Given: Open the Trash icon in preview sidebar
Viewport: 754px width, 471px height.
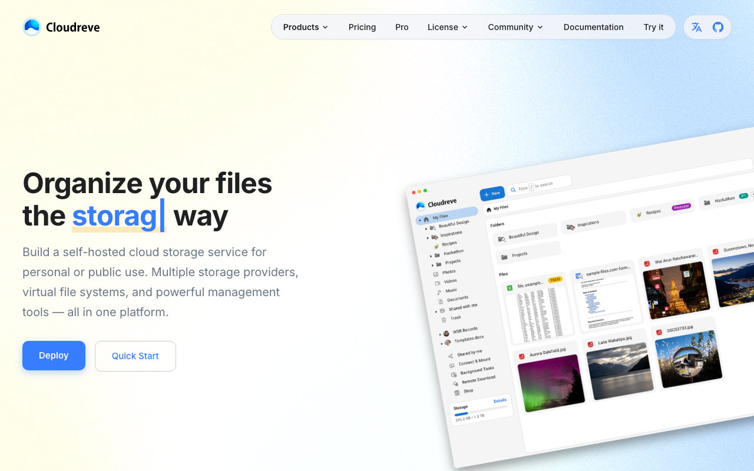Looking at the screenshot, I should [444, 320].
